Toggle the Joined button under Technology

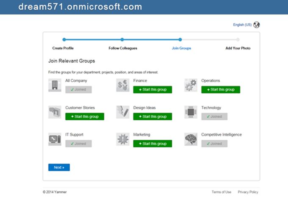[x=214, y=116]
